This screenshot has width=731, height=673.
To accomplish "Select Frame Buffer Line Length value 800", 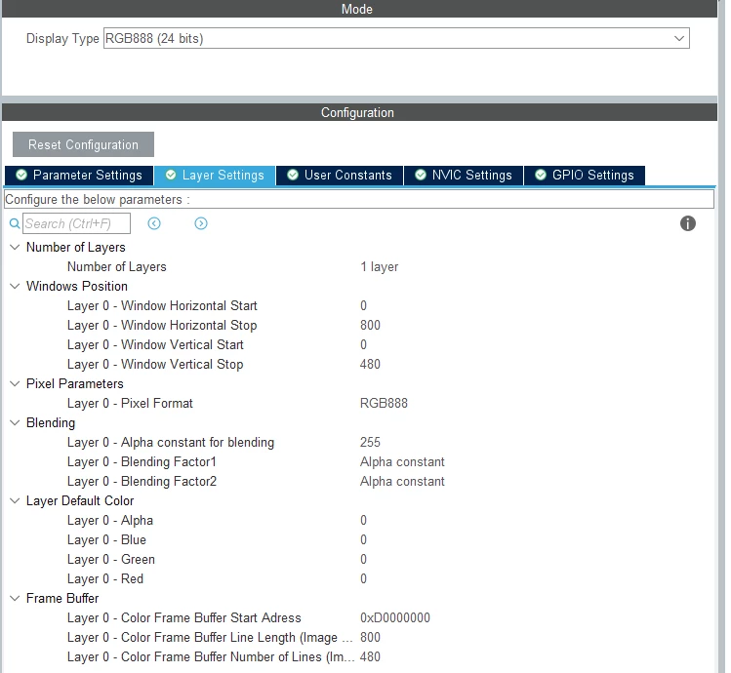I will coord(370,638).
